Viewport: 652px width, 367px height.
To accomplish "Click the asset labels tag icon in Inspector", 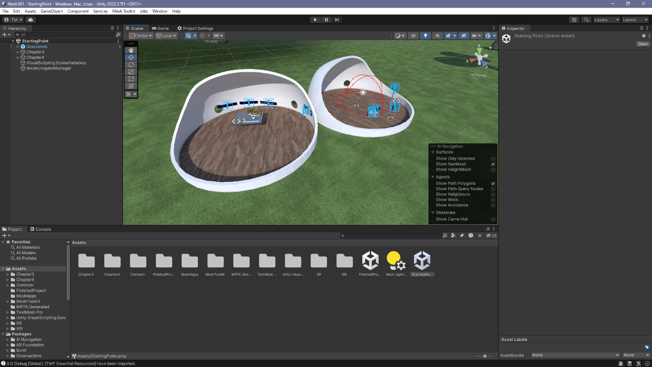I will point(647,347).
